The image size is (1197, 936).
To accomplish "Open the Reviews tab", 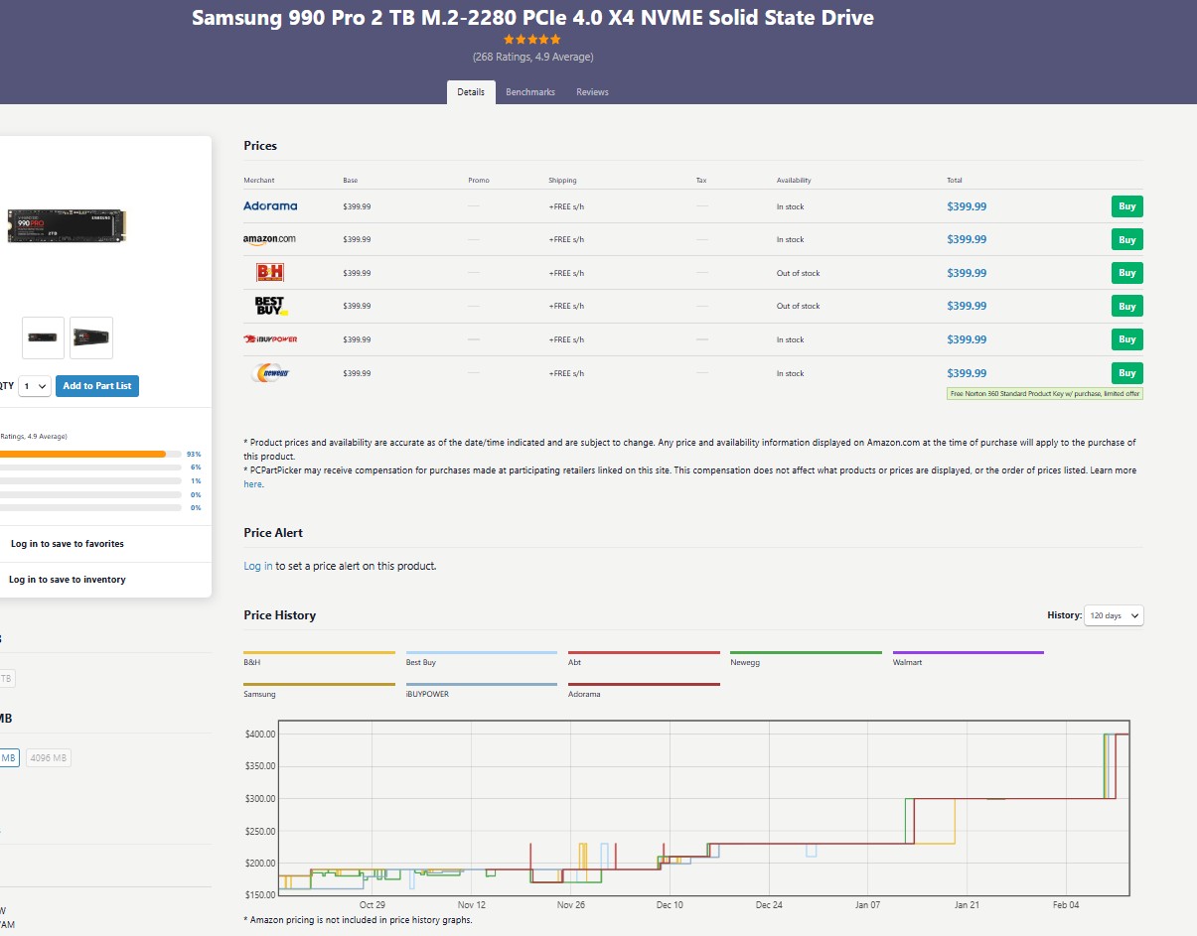I will [592, 92].
